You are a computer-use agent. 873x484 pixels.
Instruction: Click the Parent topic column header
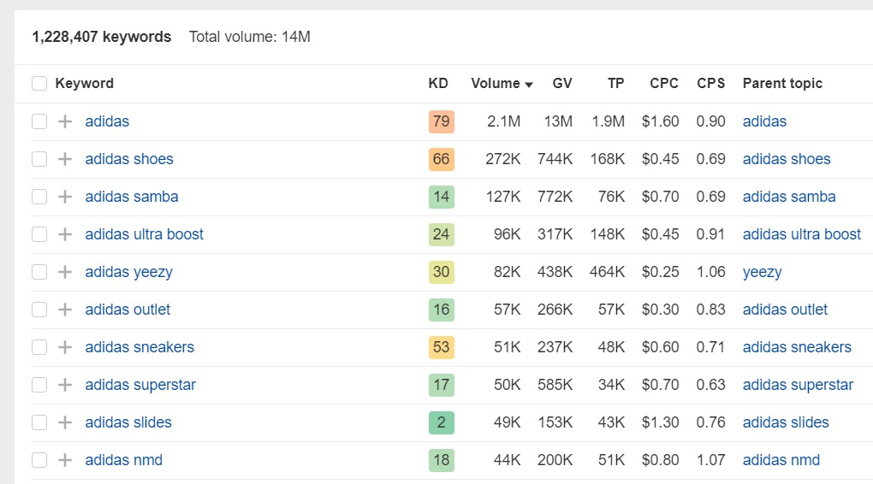(x=781, y=84)
